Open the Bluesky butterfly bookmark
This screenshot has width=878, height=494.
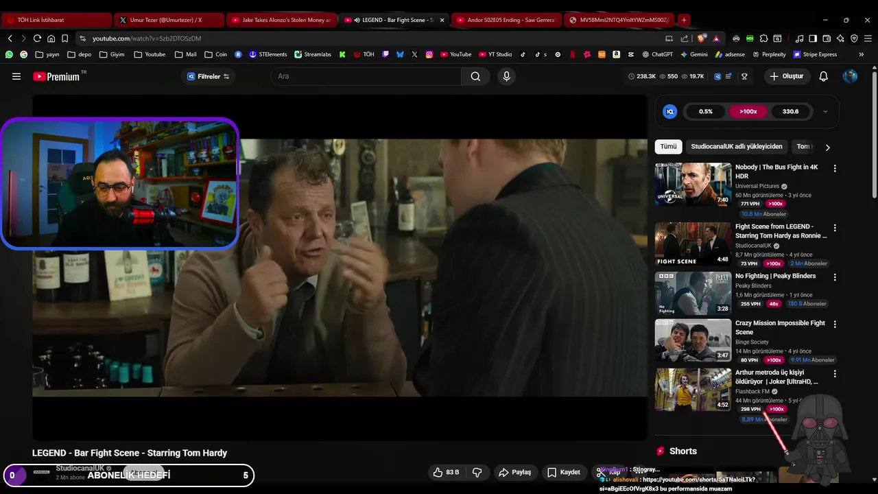coord(400,54)
